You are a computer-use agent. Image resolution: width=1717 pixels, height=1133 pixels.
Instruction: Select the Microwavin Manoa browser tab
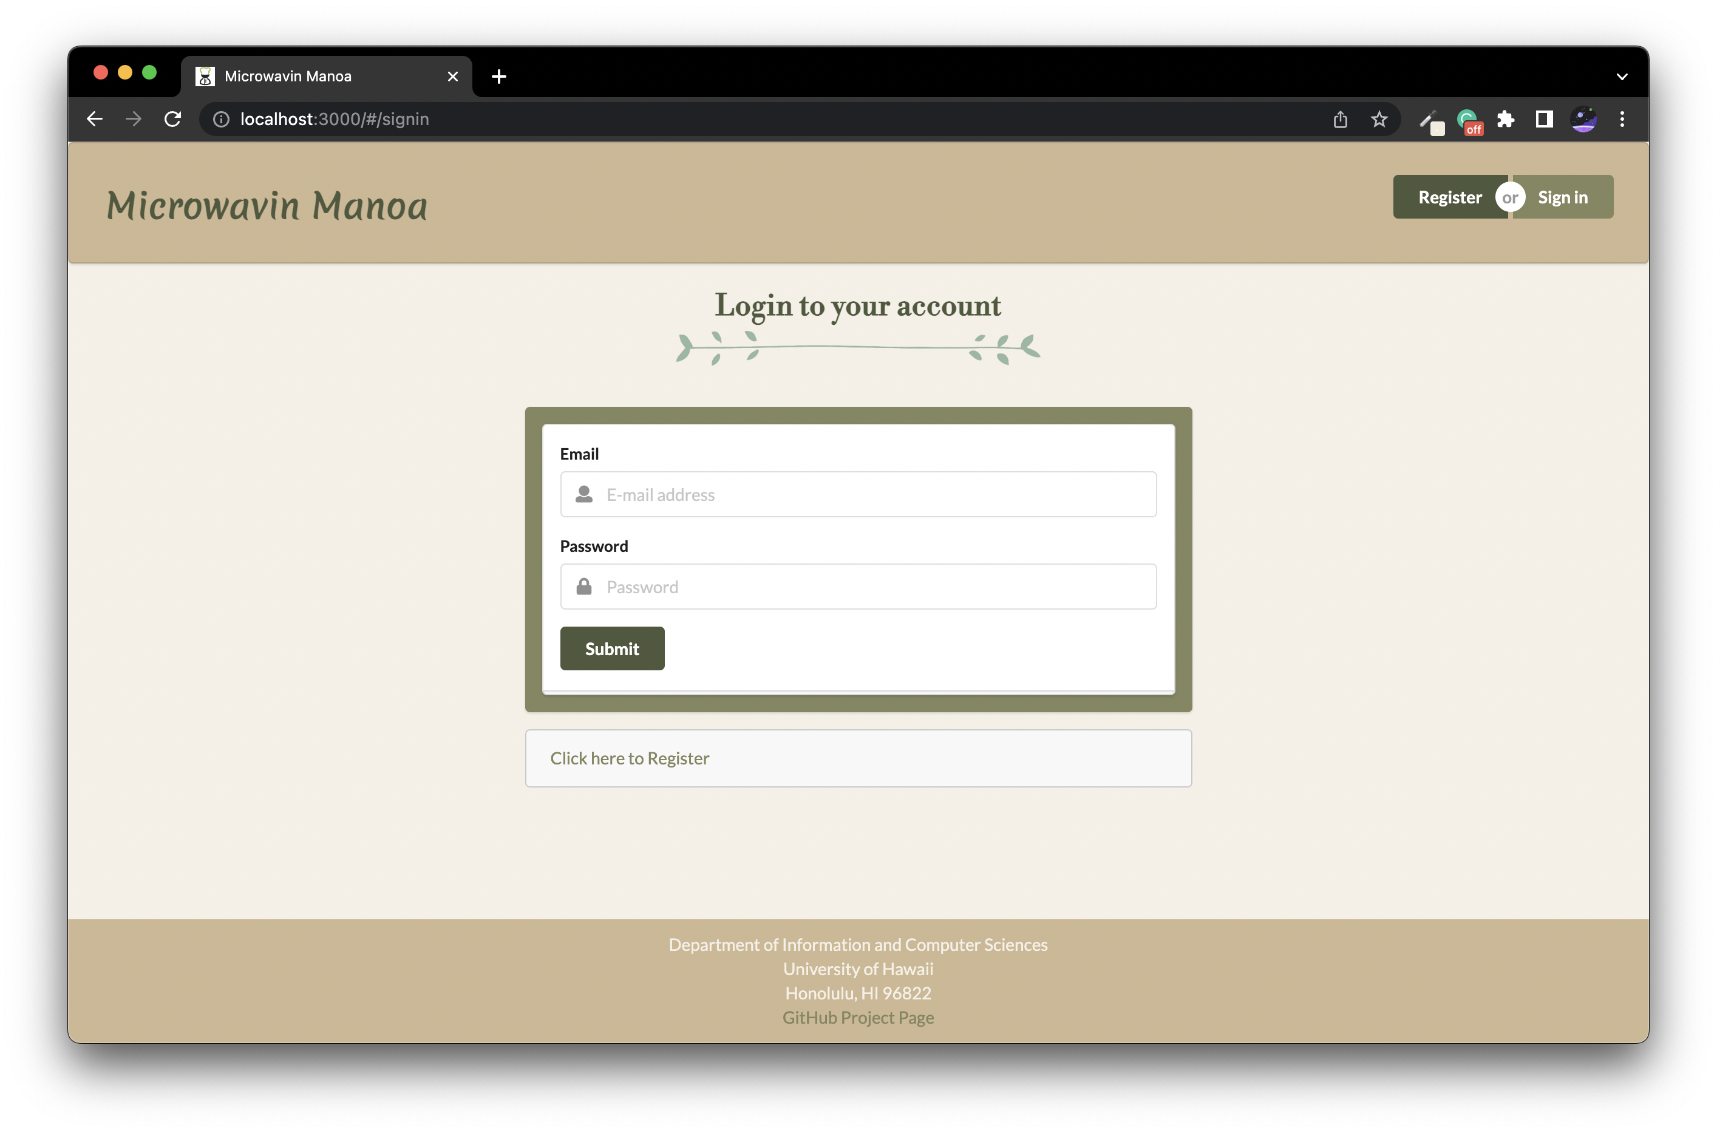point(327,77)
